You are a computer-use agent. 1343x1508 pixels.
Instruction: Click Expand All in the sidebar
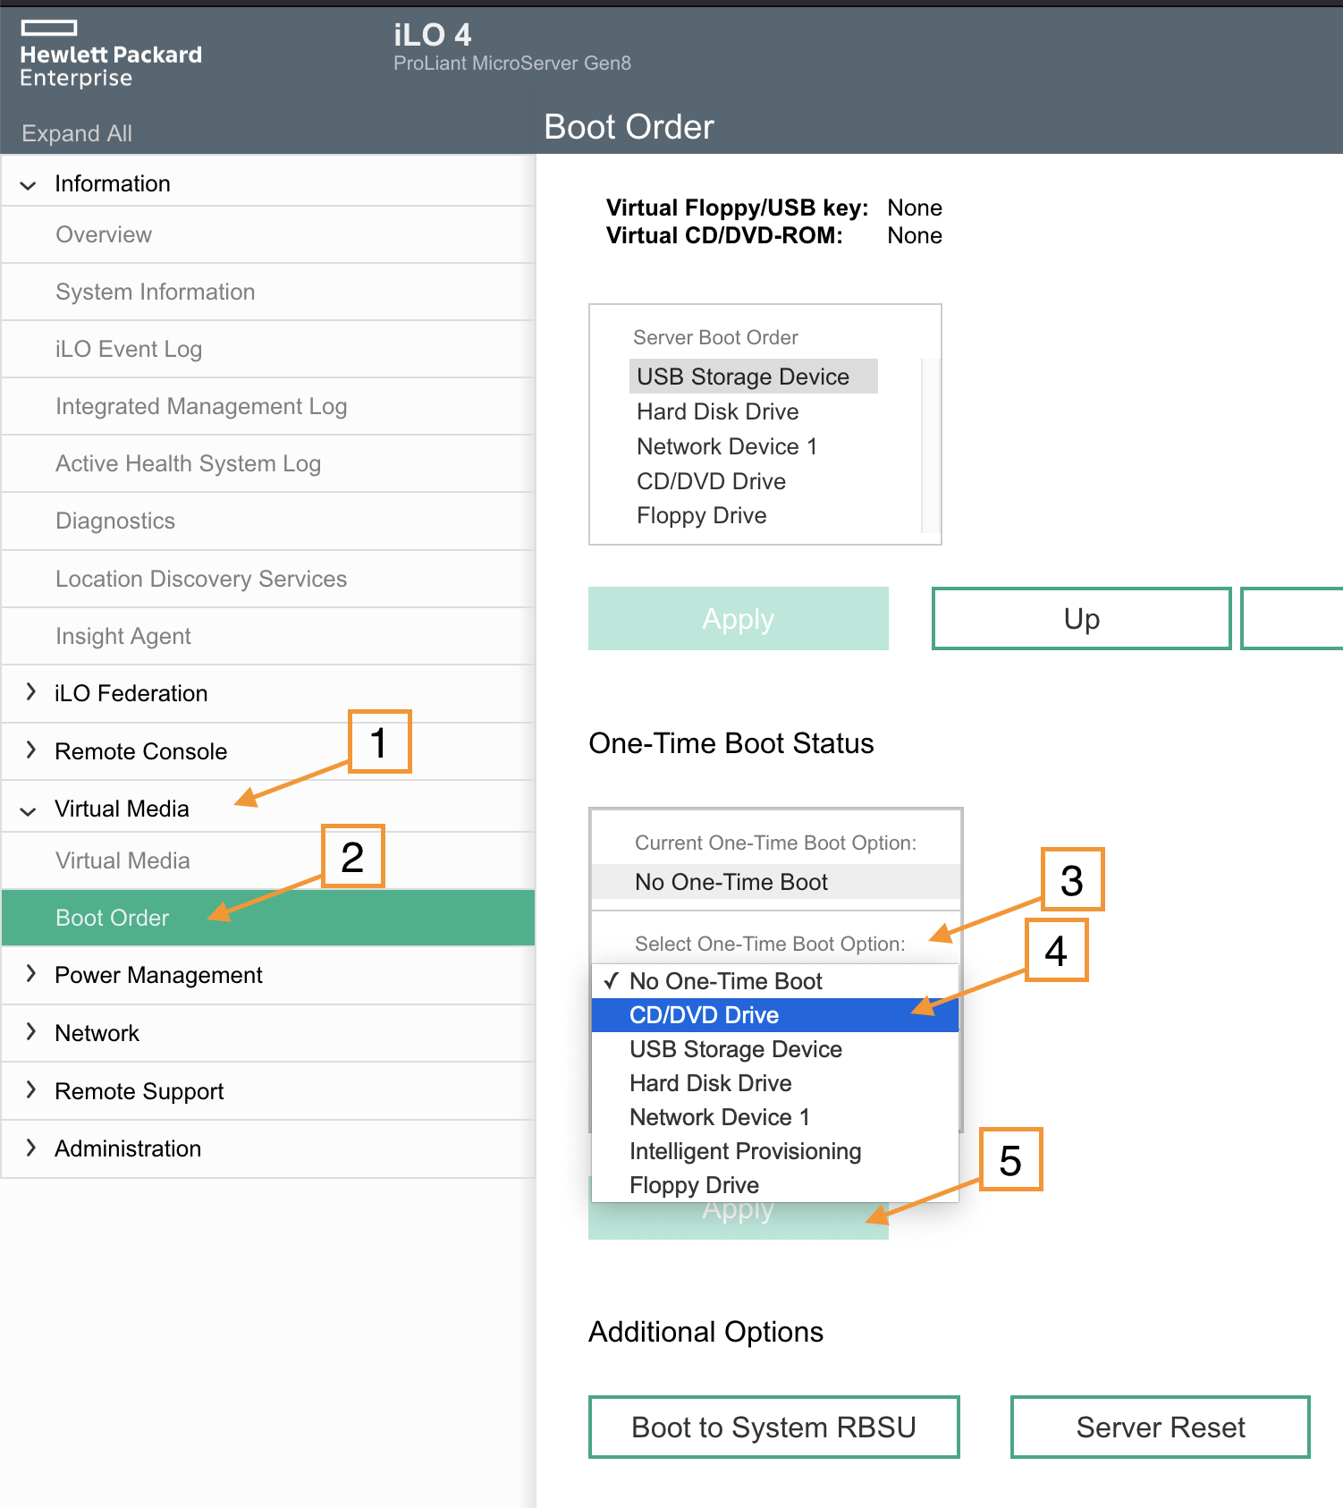pos(77,133)
